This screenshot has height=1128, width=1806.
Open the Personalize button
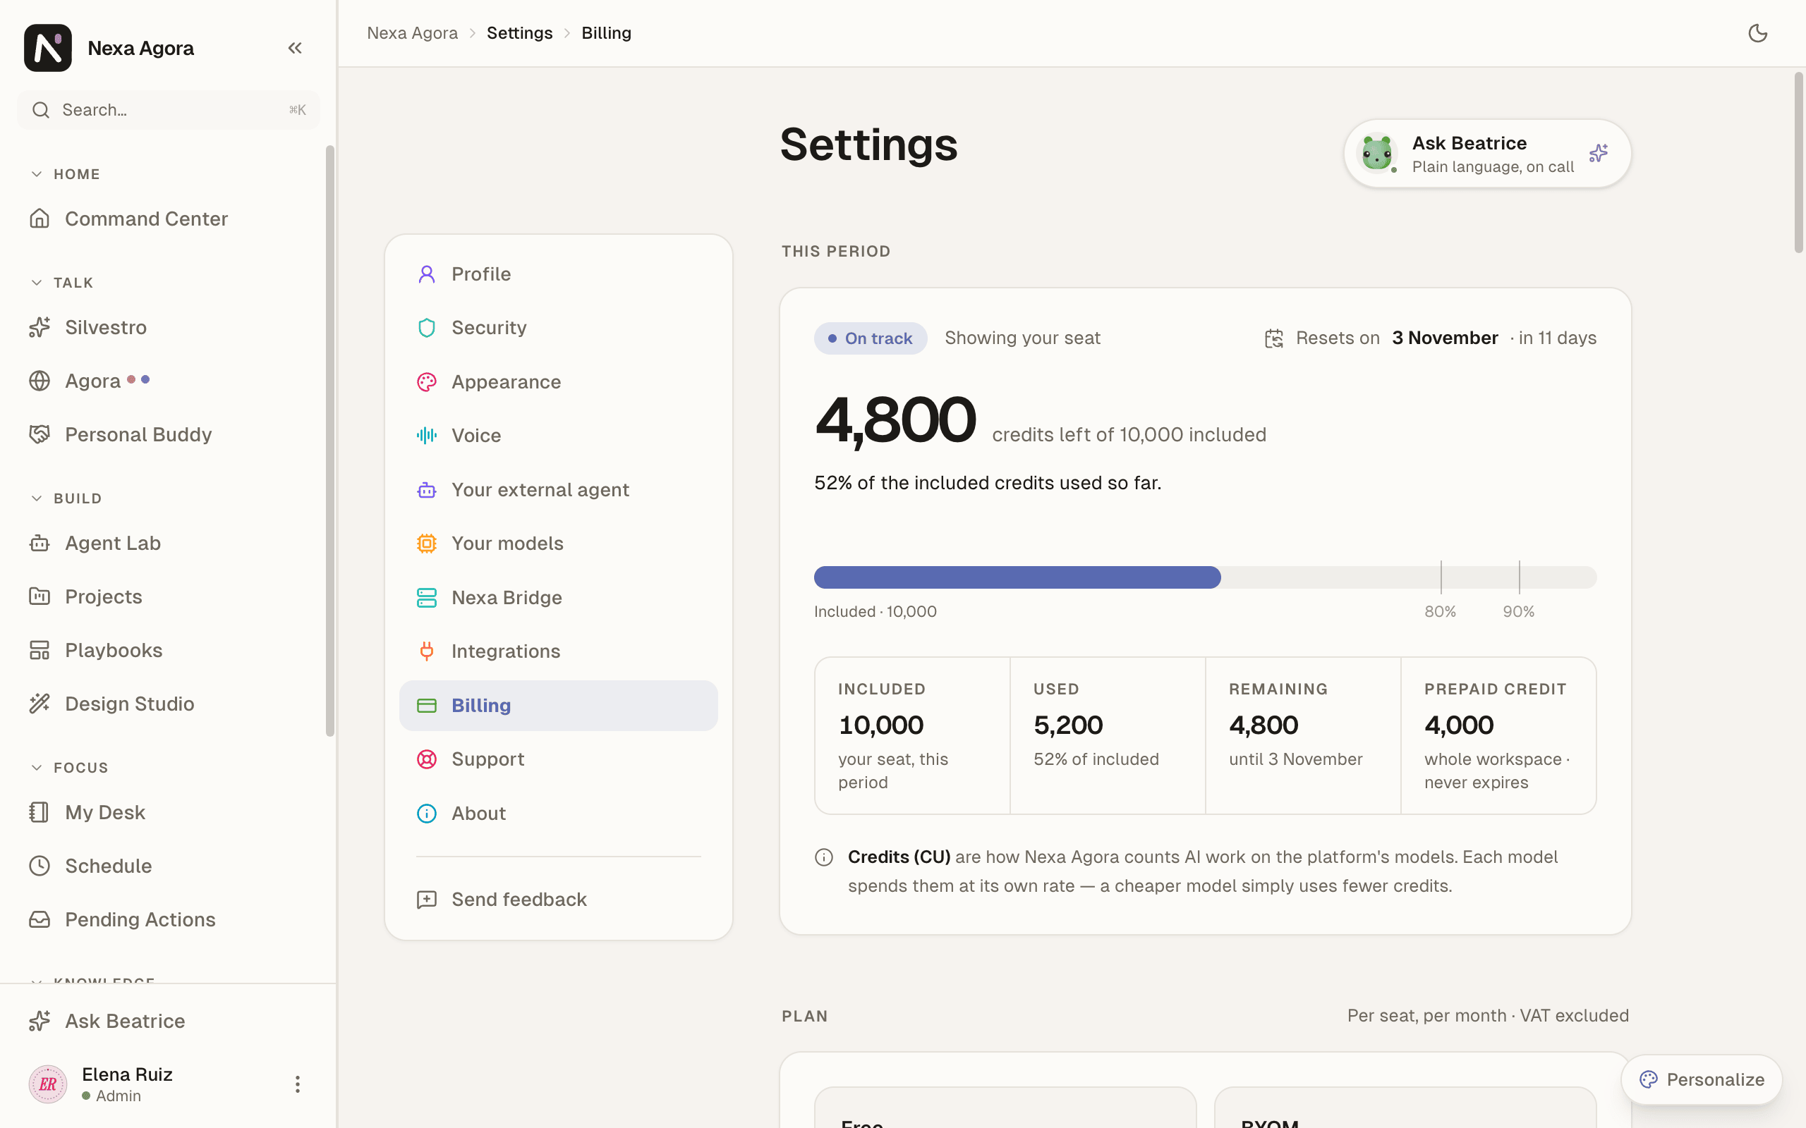tap(1701, 1079)
